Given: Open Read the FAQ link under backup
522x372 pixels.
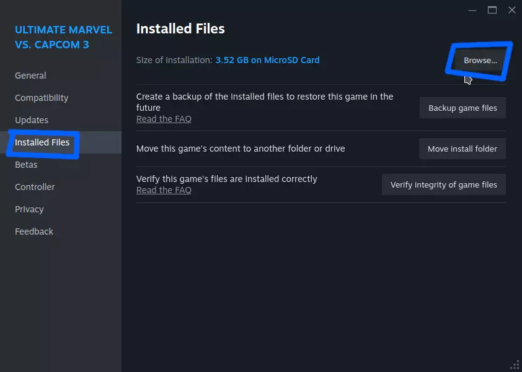Looking at the screenshot, I should pyautogui.click(x=164, y=119).
